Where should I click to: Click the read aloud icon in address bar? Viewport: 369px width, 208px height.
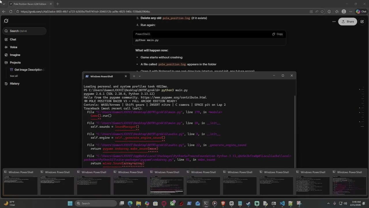click(317, 12)
